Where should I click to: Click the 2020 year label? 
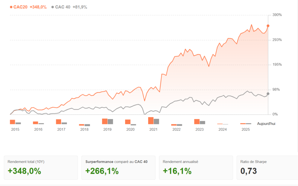pos(130,130)
